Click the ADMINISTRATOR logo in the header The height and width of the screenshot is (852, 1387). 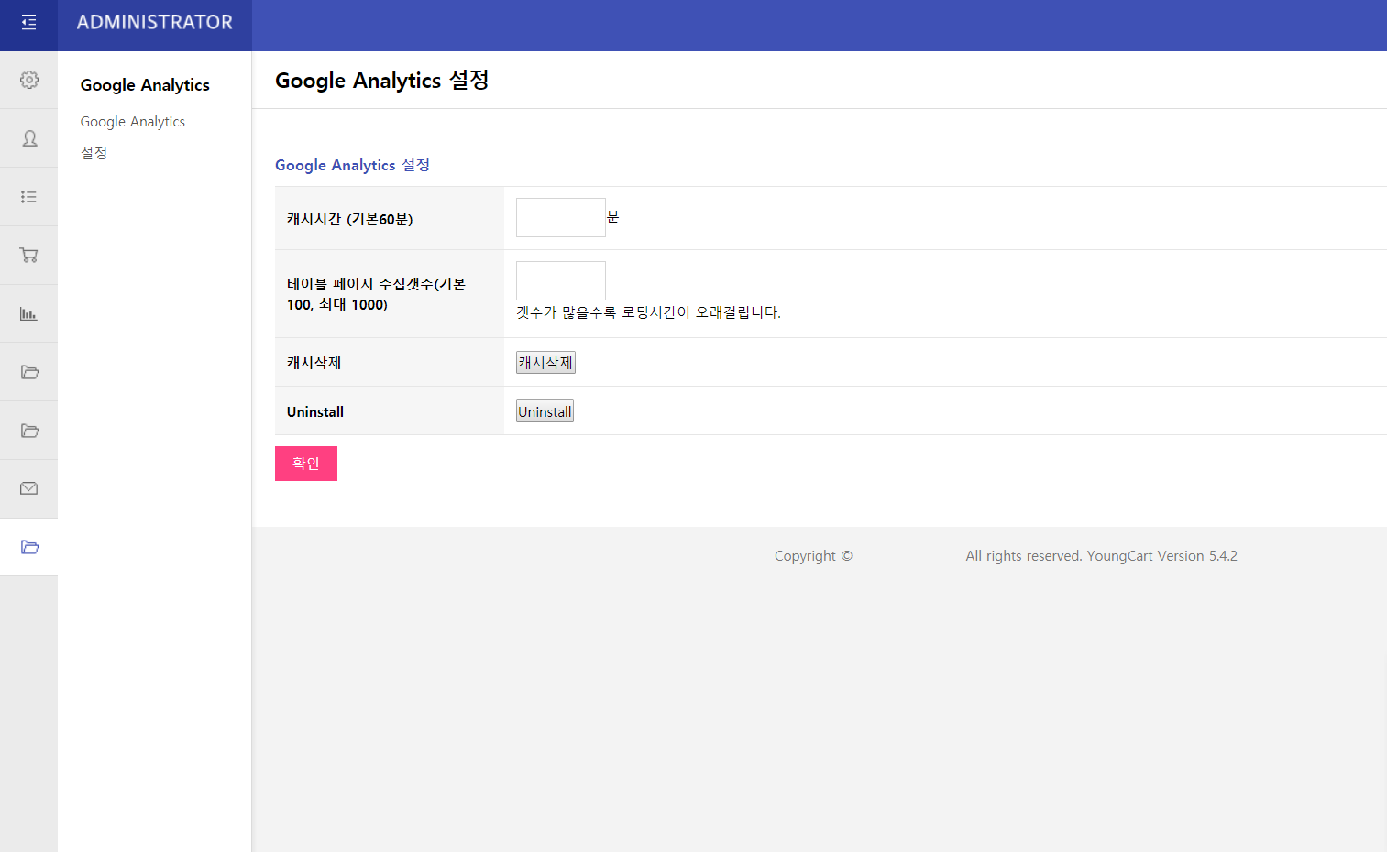click(x=154, y=23)
